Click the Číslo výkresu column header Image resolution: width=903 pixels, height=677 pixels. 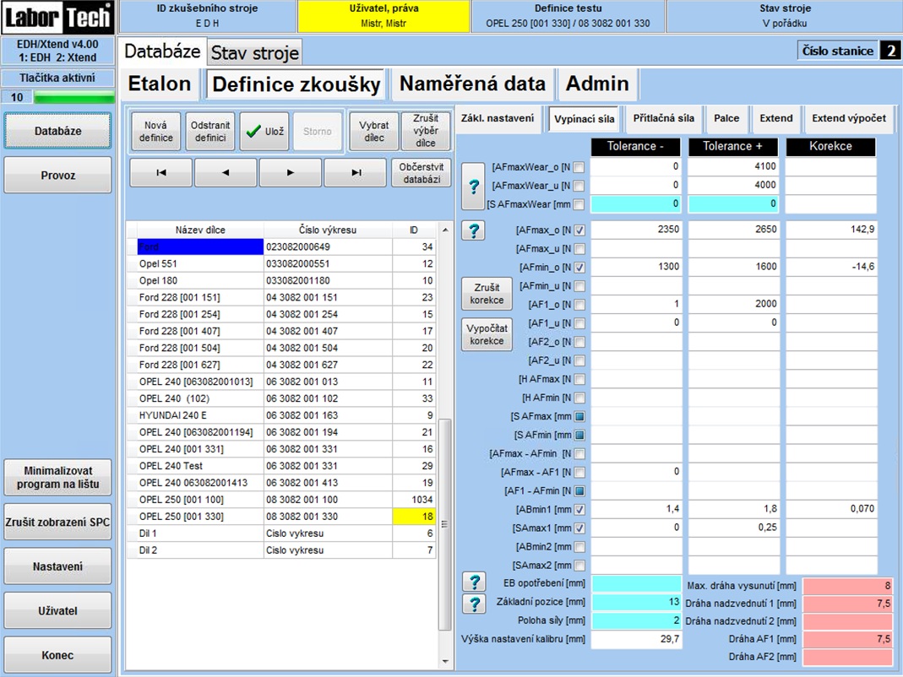(x=328, y=230)
